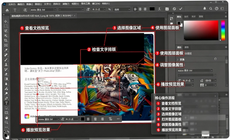The width and height of the screenshot is (230, 140).
Task: Select the Horizontal Type tool in toolbox
Action: point(6,103)
